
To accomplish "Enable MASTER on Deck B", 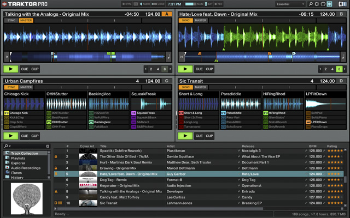I will click(201, 20).
